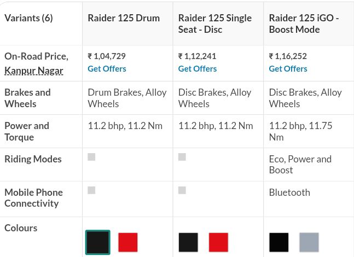This screenshot has width=354, height=257.
Task: Click the Variants (6) header cell
Action: [x=28, y=18]
